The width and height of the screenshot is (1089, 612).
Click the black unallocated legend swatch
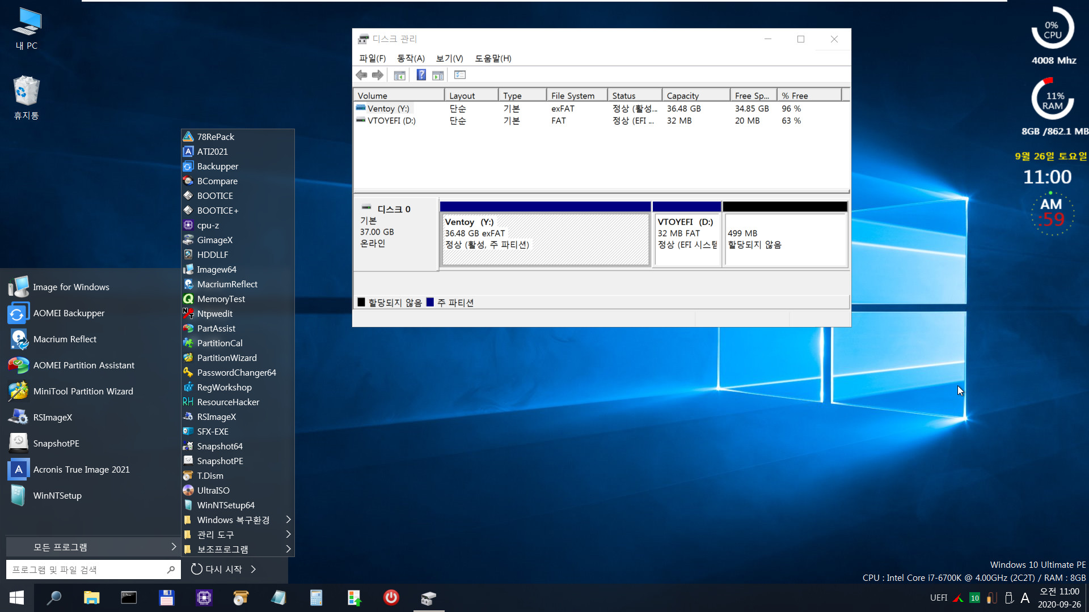(361, 302)
